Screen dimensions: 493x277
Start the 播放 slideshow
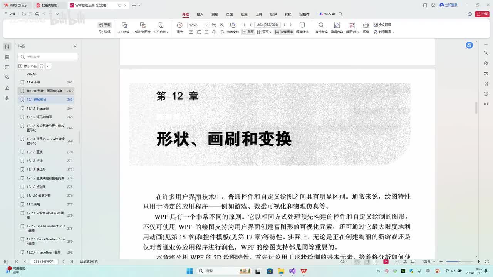179,28
